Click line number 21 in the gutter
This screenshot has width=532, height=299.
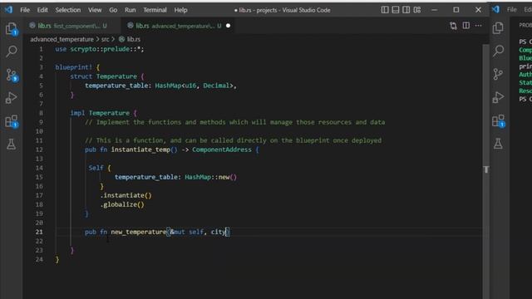(x=39, y=232)
